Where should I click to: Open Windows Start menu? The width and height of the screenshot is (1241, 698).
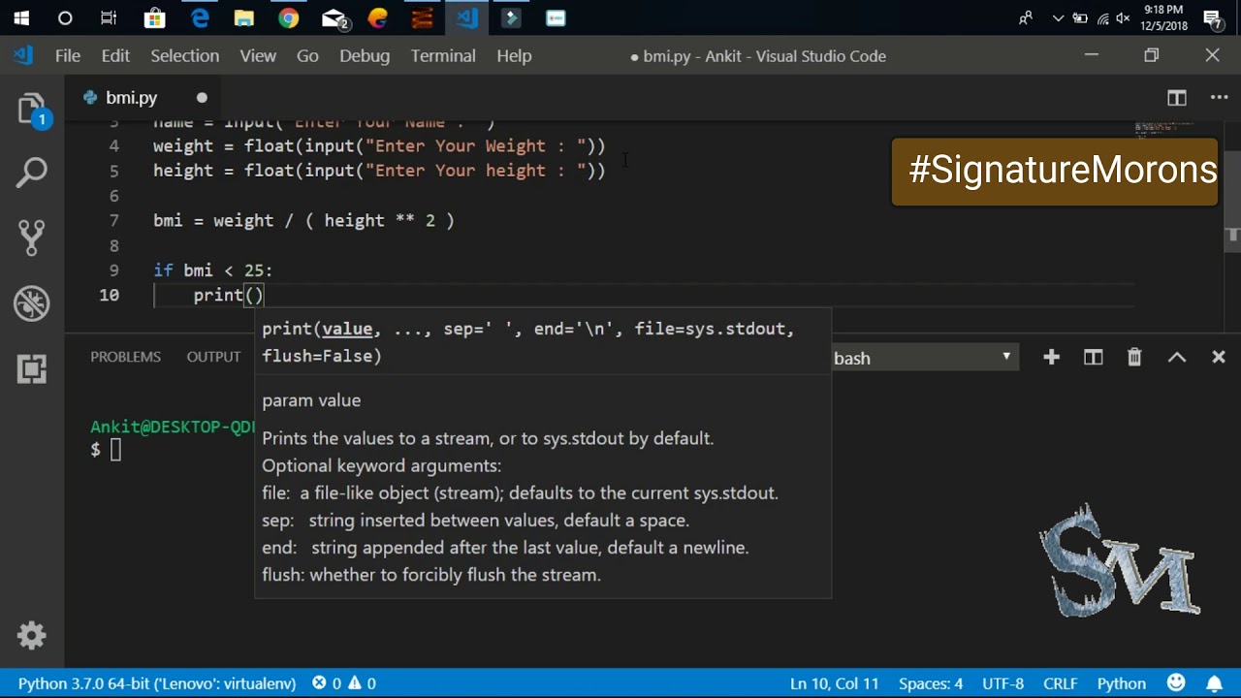point(21,18)
